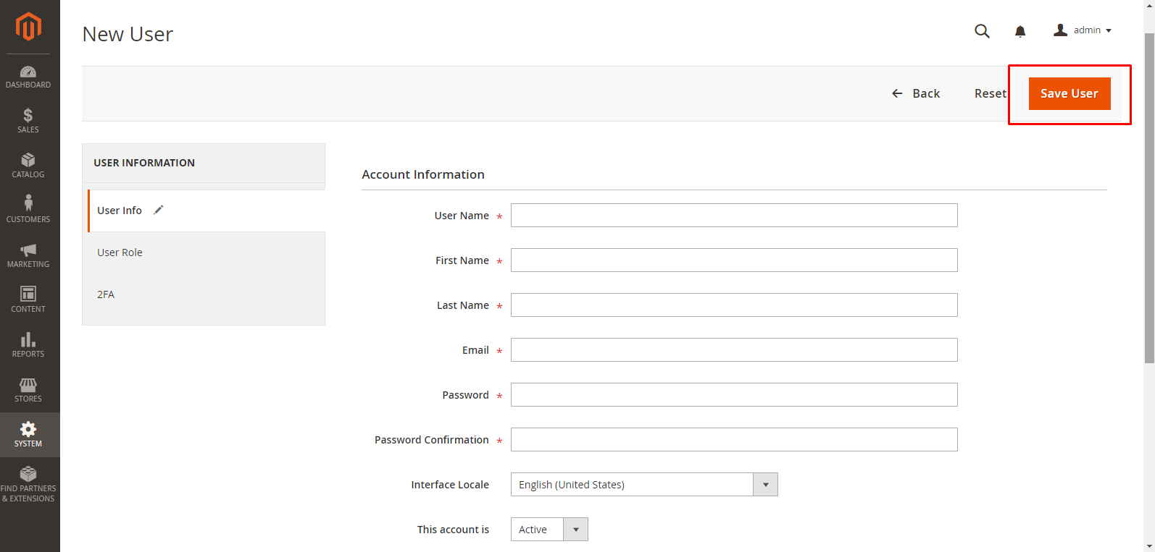Screen dimensions: 1155x552
Task: Open the Interface Locale dropdown
Action: click(x=644, y=485)
